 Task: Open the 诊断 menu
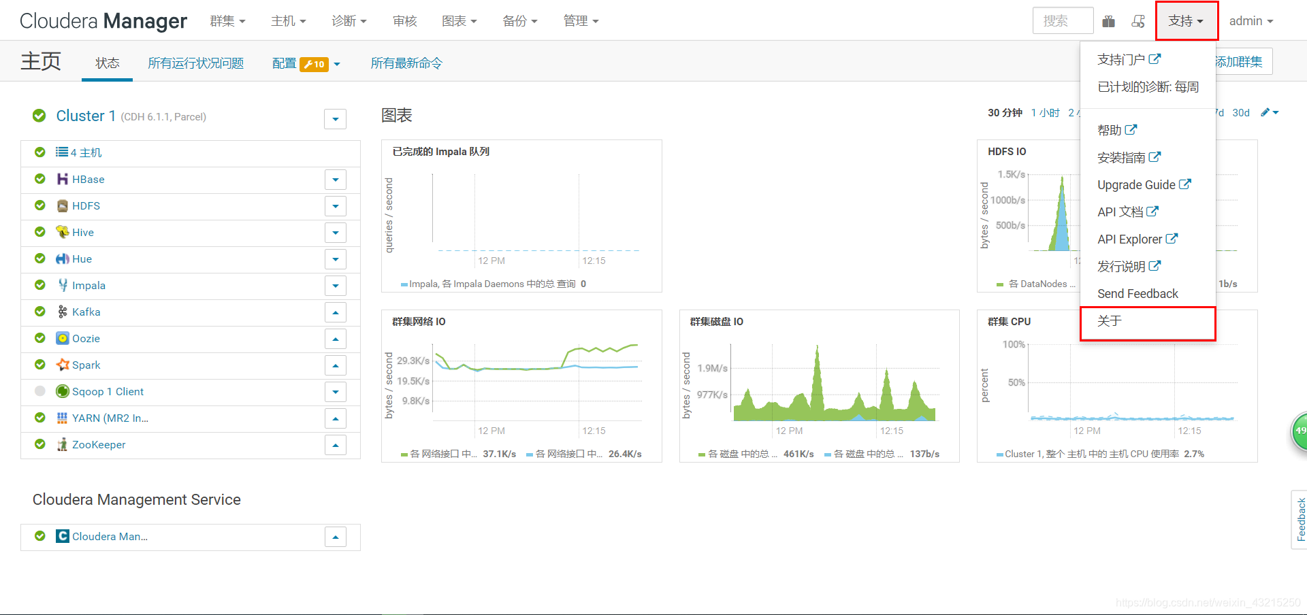point(349,21)
